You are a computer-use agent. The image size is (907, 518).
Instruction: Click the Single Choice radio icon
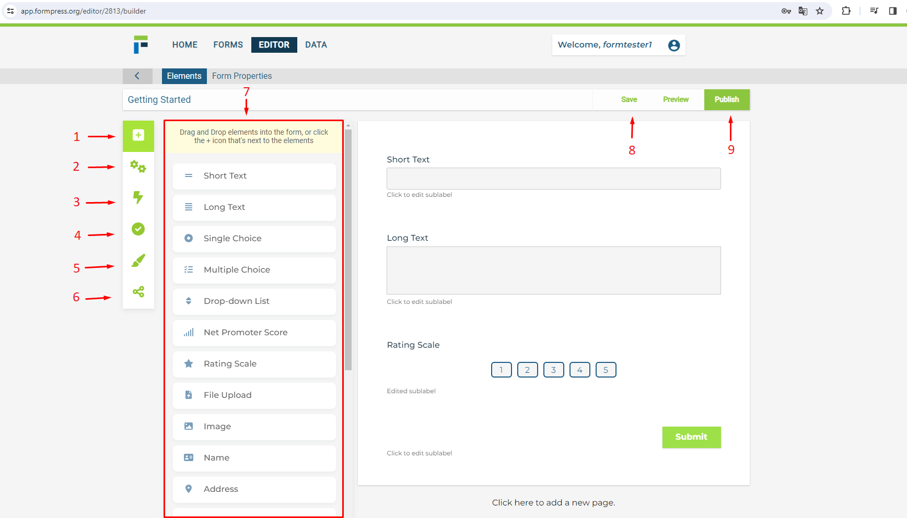[x=189, y=238]
